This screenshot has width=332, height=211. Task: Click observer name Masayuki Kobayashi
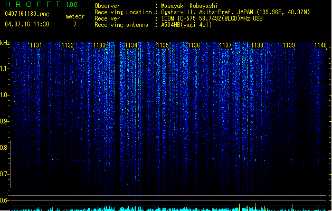click(189, 6)
